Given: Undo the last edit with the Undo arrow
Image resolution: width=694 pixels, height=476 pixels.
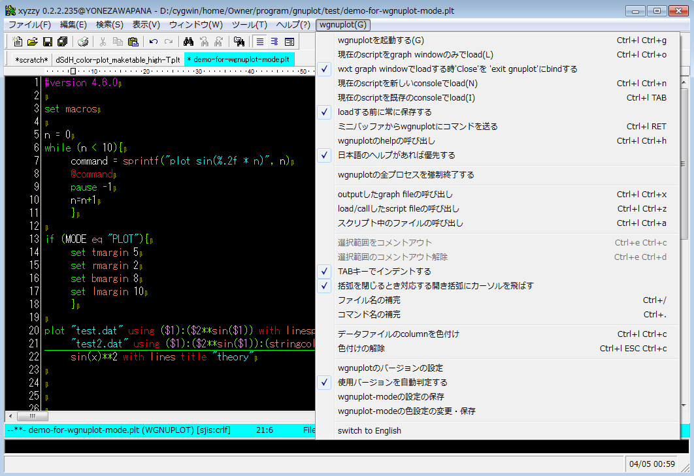Looking at the screenshot, I should tap(153, 41).
